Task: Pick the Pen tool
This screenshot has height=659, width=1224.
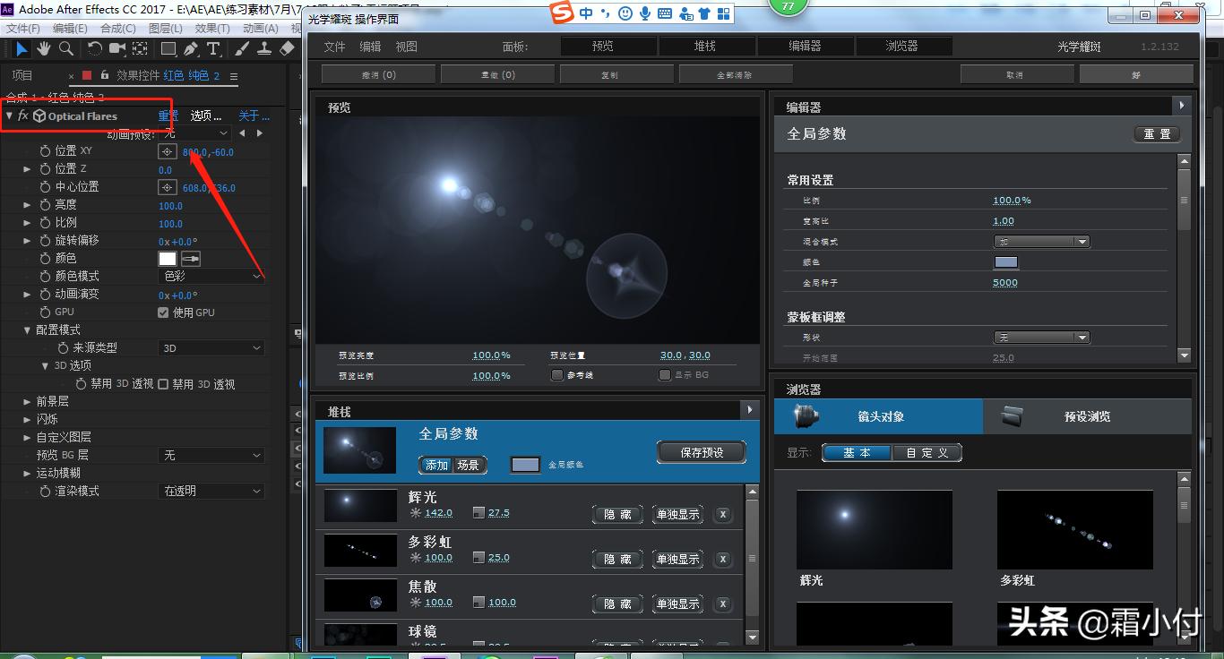Action: click(x=191, y=48)
